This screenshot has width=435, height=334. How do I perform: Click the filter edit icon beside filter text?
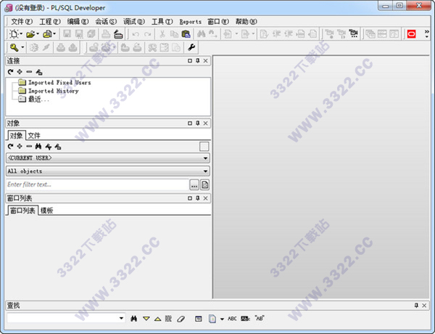tap(204, 184)
